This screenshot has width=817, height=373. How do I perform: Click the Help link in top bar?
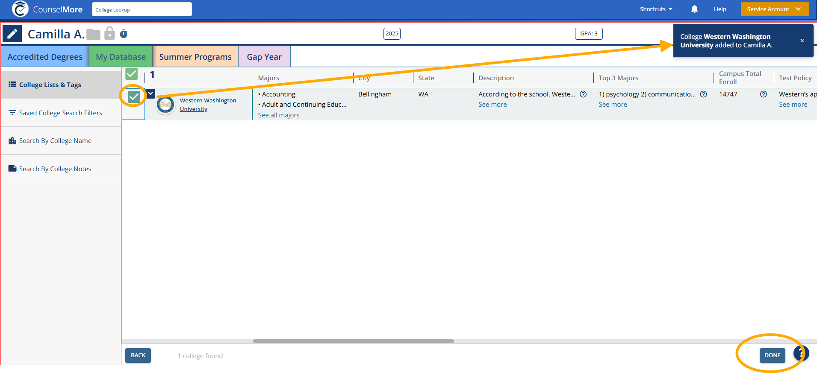(x=720, y=9)
